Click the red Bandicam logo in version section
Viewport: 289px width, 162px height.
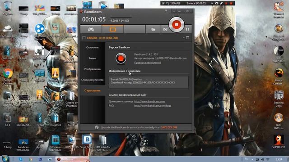(121, 58)
